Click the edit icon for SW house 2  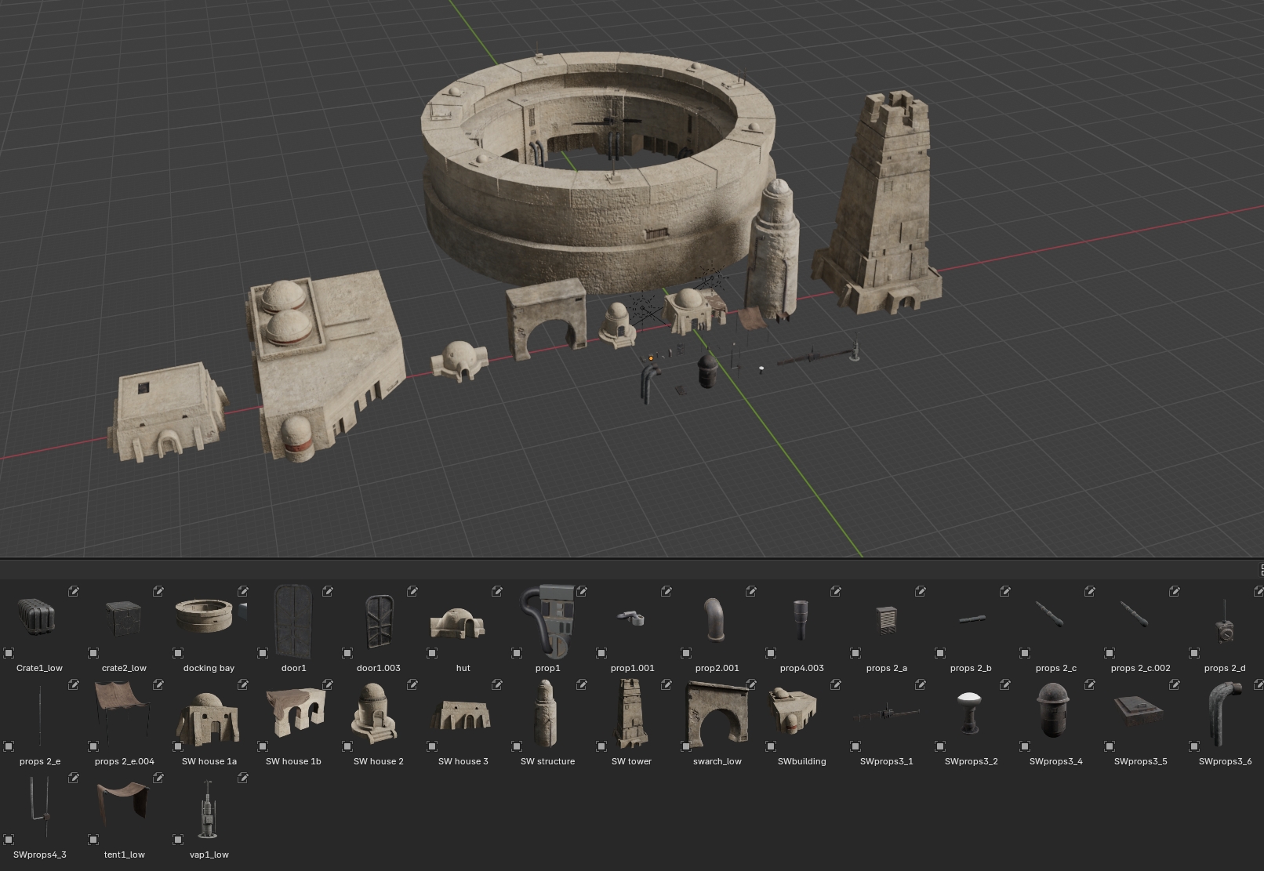coord(412,684)
